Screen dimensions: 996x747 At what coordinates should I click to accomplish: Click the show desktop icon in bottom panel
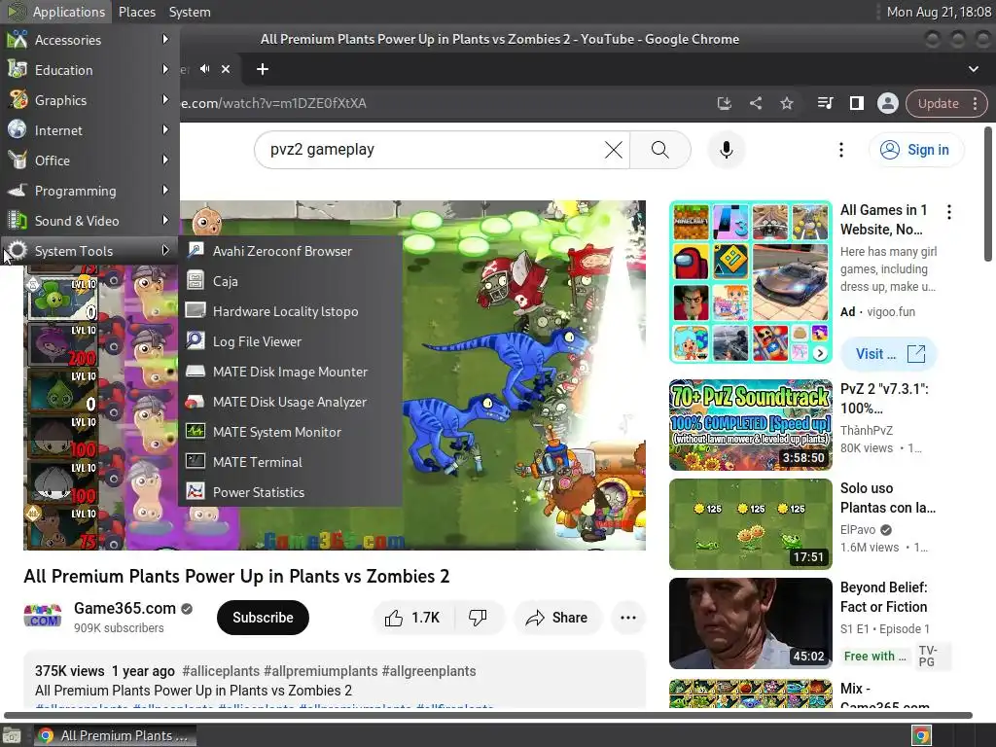click(x=12, y=736)
